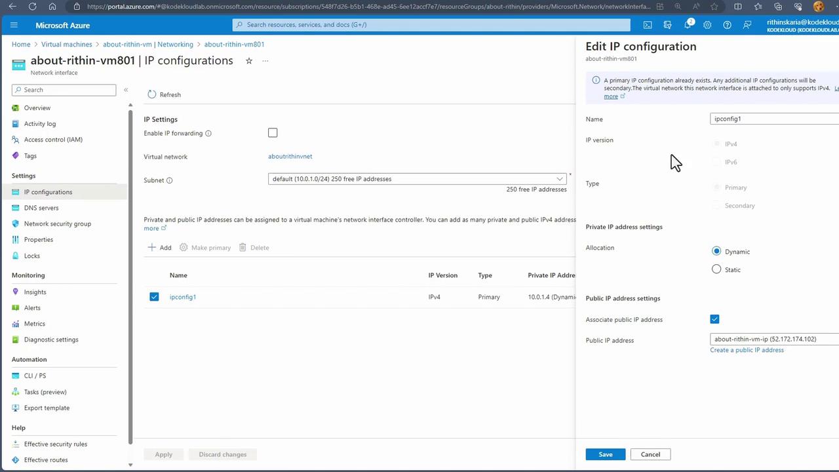Cancel editing the IP configuration
This screenshot has height=472, width=839.
650,454
